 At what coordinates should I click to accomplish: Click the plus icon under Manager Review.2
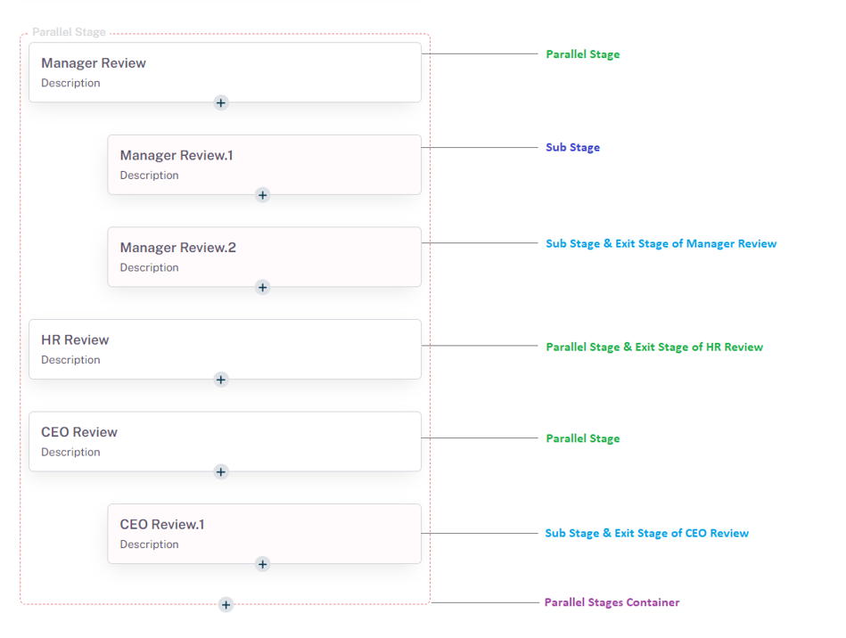tap(262, 288)
